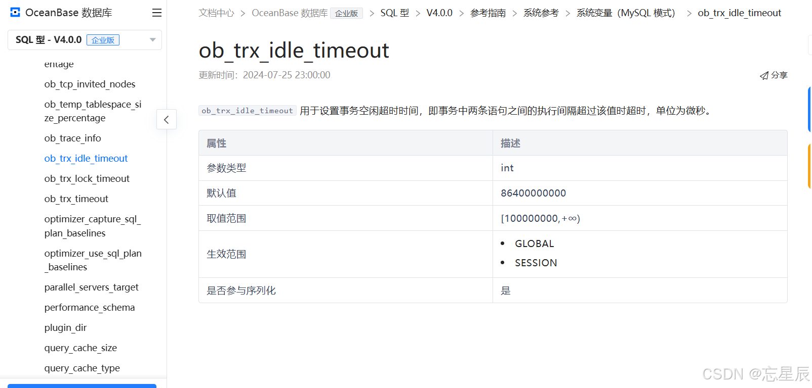The image size is (812, 388).
Task: Click the 更新时间 2024-07-25 timestamp
Action: tap(264, 75)
